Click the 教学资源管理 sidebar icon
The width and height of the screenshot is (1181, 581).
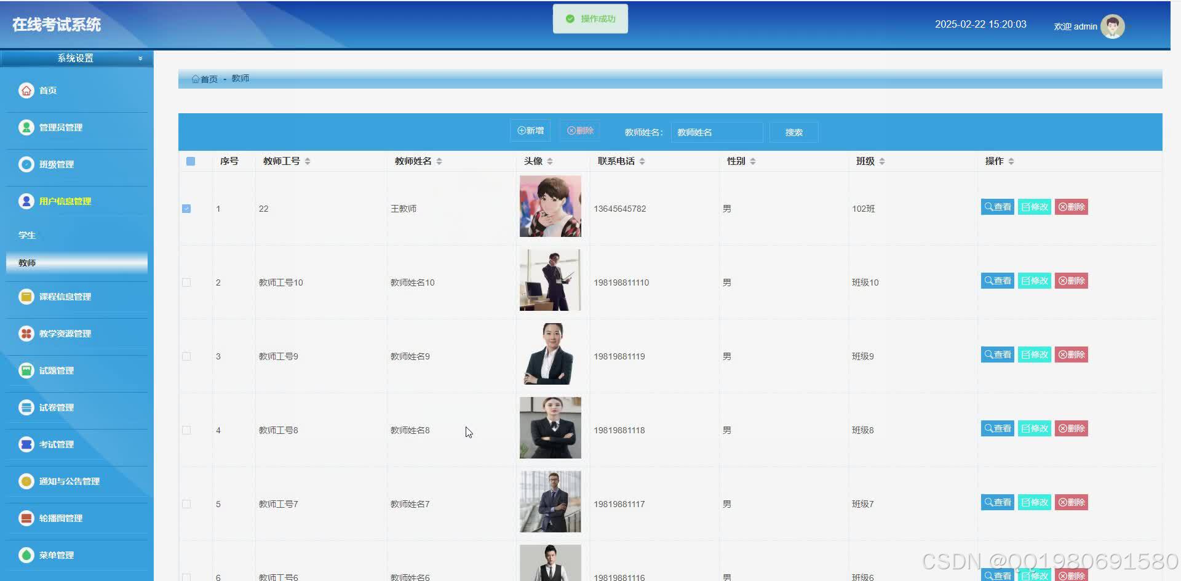click(26, 334)
